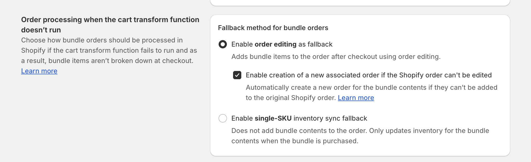Click the 'Does not add bundle contents' description
531x162 pixels.
pyautogui.click(x=360, y=131)
